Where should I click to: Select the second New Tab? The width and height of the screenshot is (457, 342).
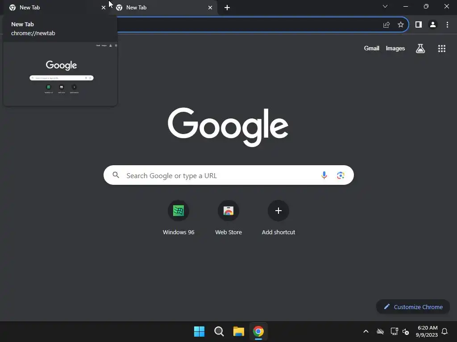163,8
